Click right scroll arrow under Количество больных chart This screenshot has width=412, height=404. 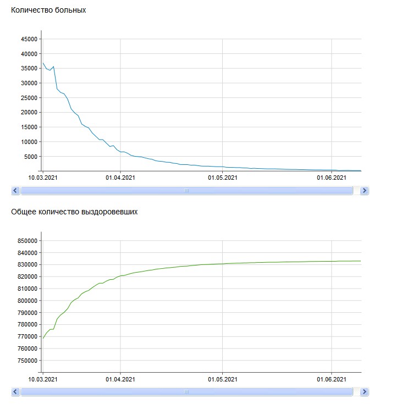[x=364, y=190]
